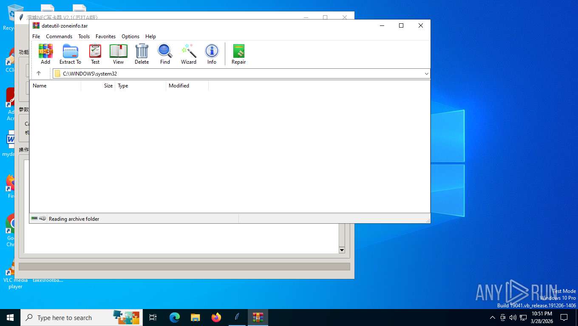Show archive Info

[212, 54]
